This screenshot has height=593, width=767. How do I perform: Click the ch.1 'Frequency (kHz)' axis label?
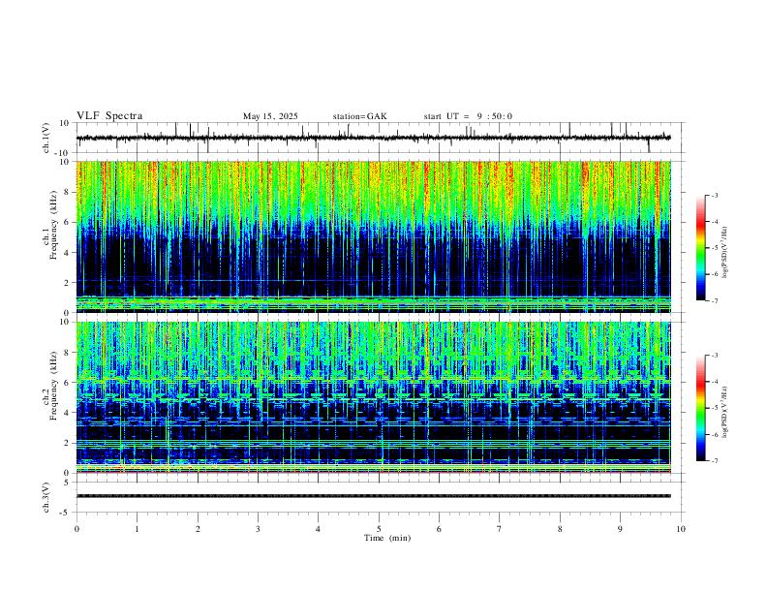54,225
